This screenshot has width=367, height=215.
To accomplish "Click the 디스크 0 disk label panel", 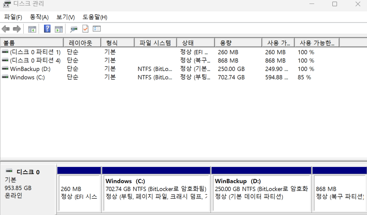I will tap(28, 189).
